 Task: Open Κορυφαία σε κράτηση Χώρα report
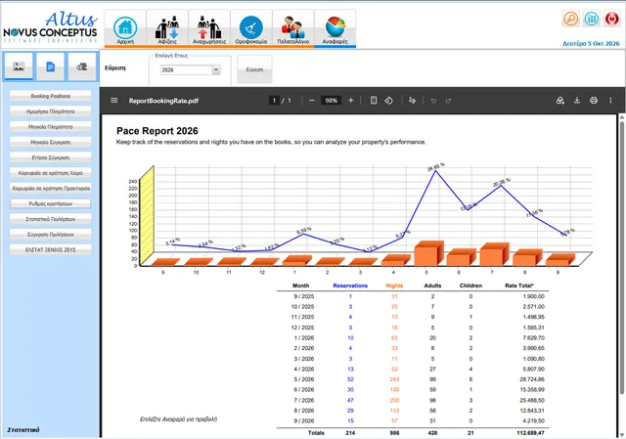[51, 173]
